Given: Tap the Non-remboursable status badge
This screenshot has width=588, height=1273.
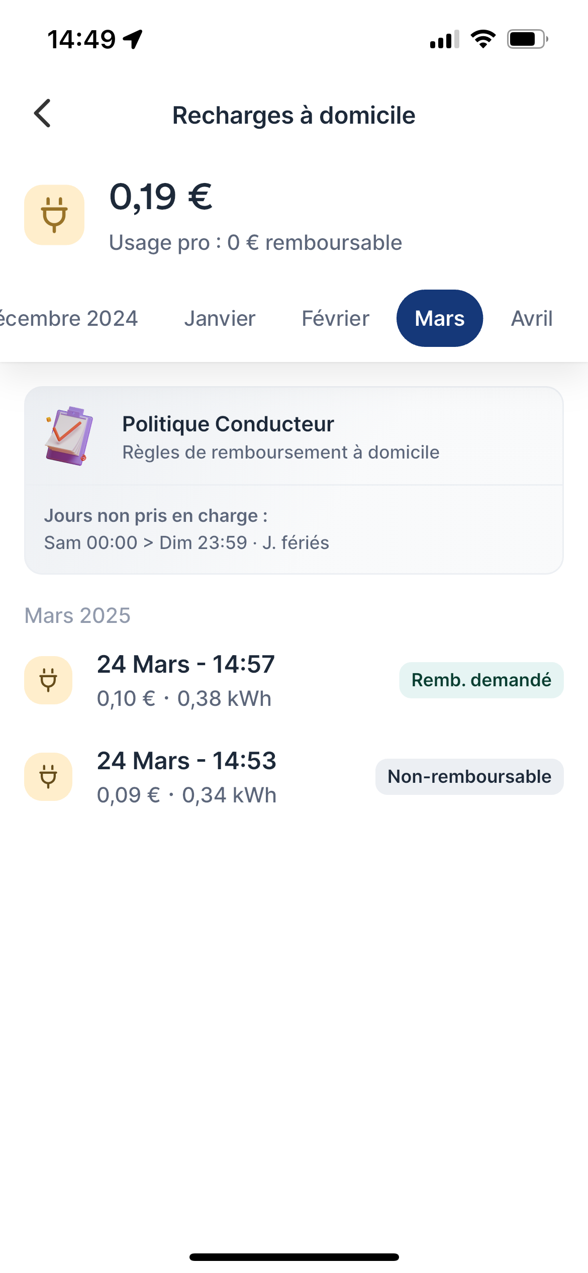Looking at the screenshot, I should click(x=469, y=777).
